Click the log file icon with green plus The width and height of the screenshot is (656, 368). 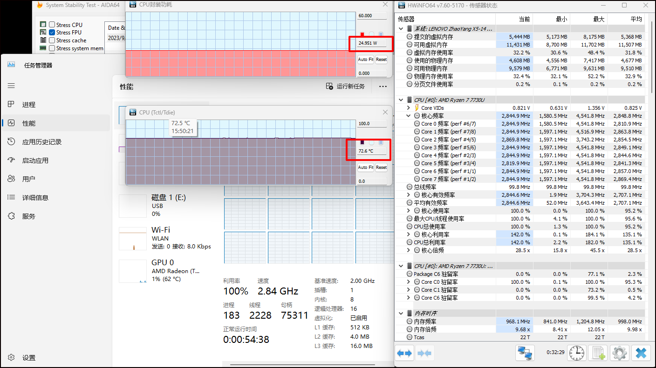599,354
